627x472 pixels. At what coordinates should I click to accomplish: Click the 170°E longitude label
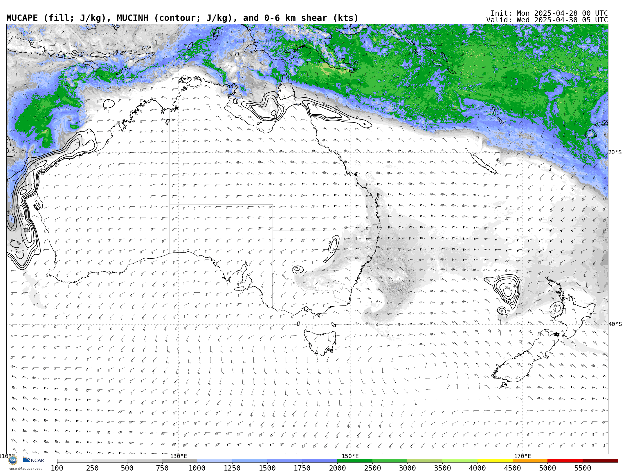click(x=522, y=456)
